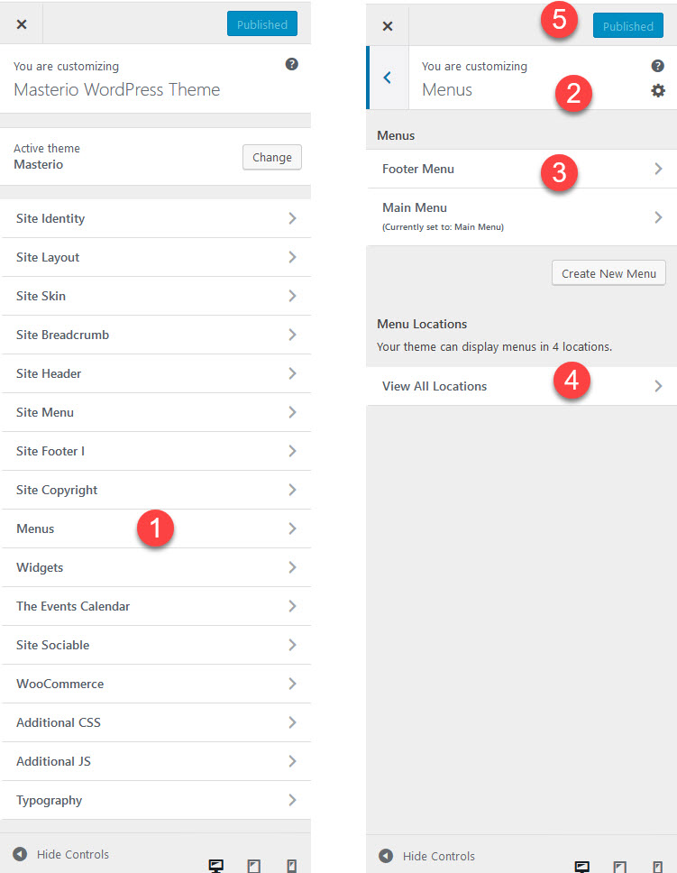
Task: Open Site Breadcrumb section
Action: tap(156, 335)
